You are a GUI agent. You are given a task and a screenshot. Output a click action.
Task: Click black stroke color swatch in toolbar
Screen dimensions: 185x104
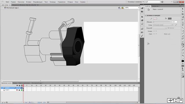(183, 61)
